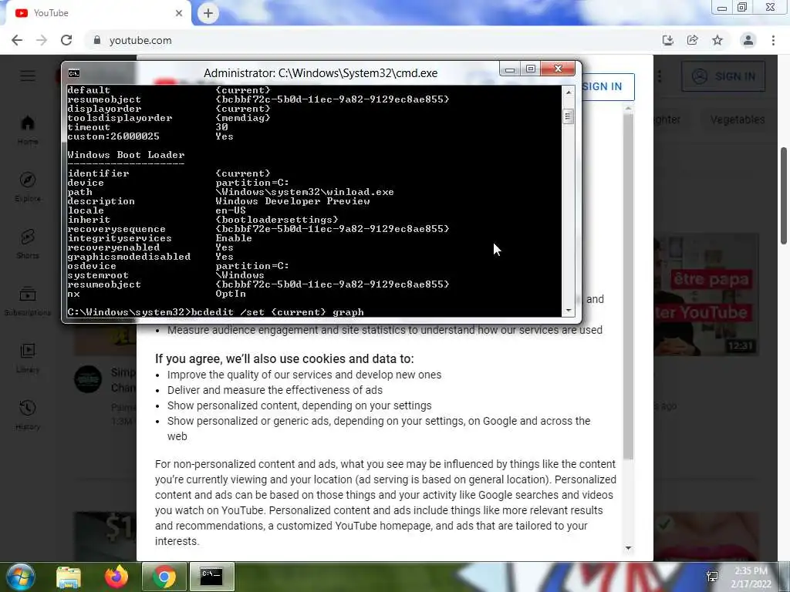Image resolution: width=790 pixels, height=592 pixels.
Task: Open Library in YouTube sidebar
Action: (x=28, y=358)
